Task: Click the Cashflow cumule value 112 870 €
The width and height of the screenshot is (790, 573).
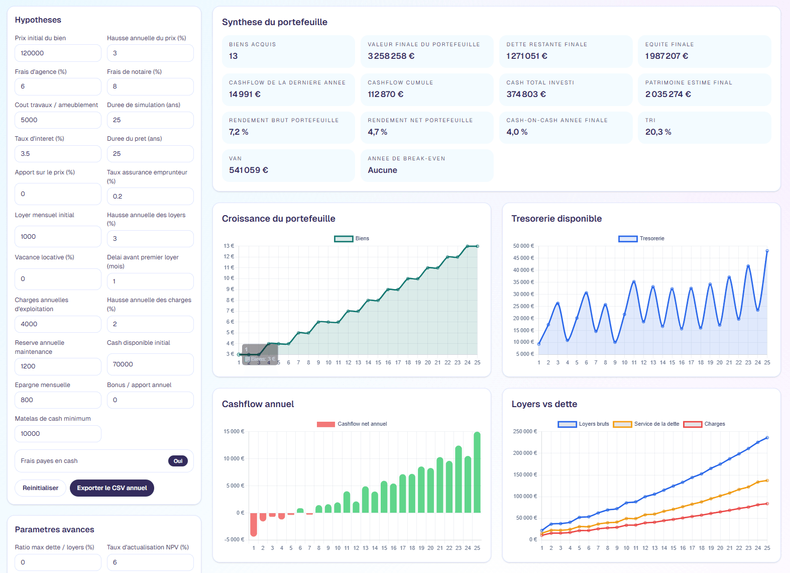Action: point(386,94)
